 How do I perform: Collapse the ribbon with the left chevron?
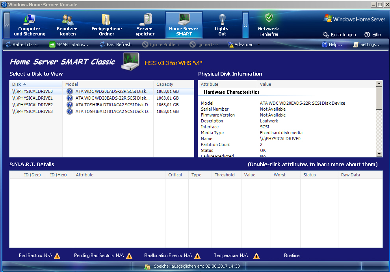6,24
